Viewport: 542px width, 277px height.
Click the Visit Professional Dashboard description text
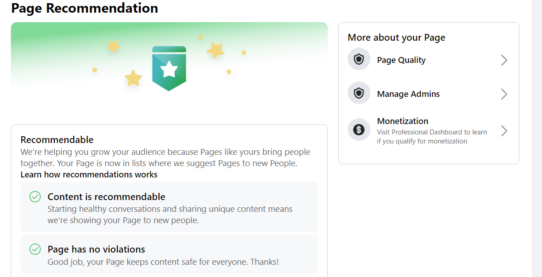(432, 136)
